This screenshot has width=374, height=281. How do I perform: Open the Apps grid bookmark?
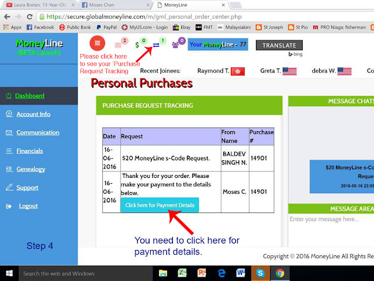coord(12,28)
